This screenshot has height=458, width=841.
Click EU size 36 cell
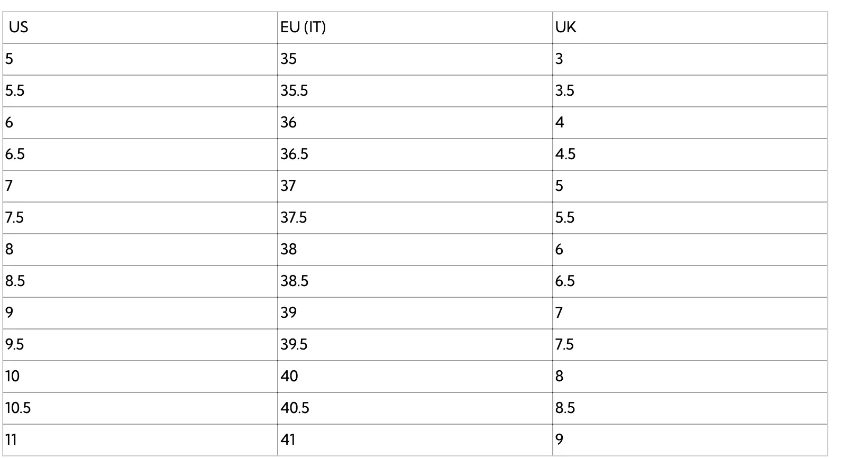pos(415,123)
